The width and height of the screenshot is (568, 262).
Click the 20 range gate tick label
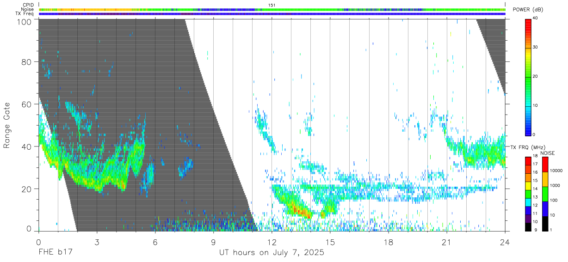point(27,189)
